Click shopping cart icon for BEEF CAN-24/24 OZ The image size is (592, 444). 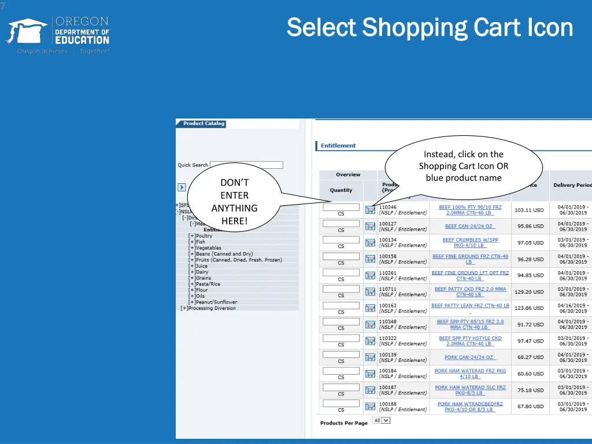tap(371, 226)
